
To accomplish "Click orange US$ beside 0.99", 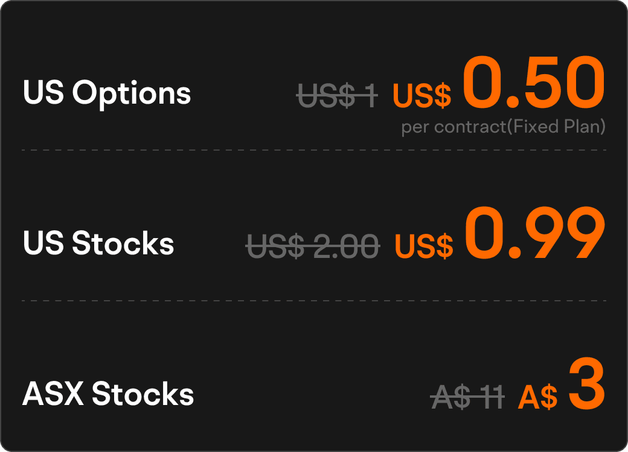I will pos(424,245).
